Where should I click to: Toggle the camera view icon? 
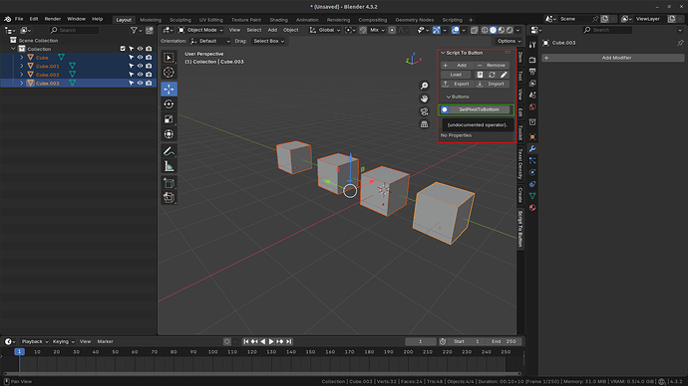(x=424, y=111)
